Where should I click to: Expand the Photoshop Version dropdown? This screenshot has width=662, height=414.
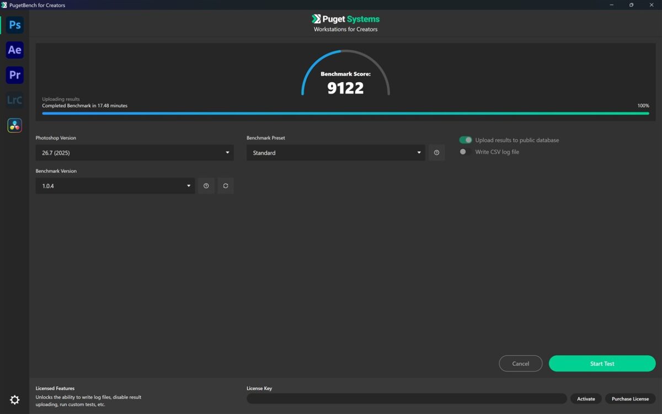(135, 153)
